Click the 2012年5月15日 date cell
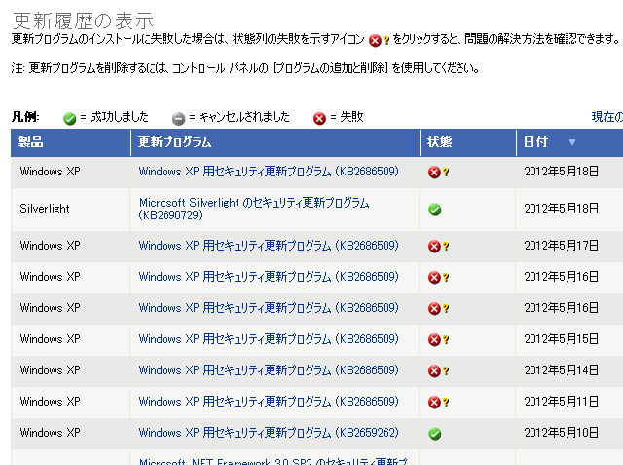Screen dimensions: 623x465 coord(561,339)
